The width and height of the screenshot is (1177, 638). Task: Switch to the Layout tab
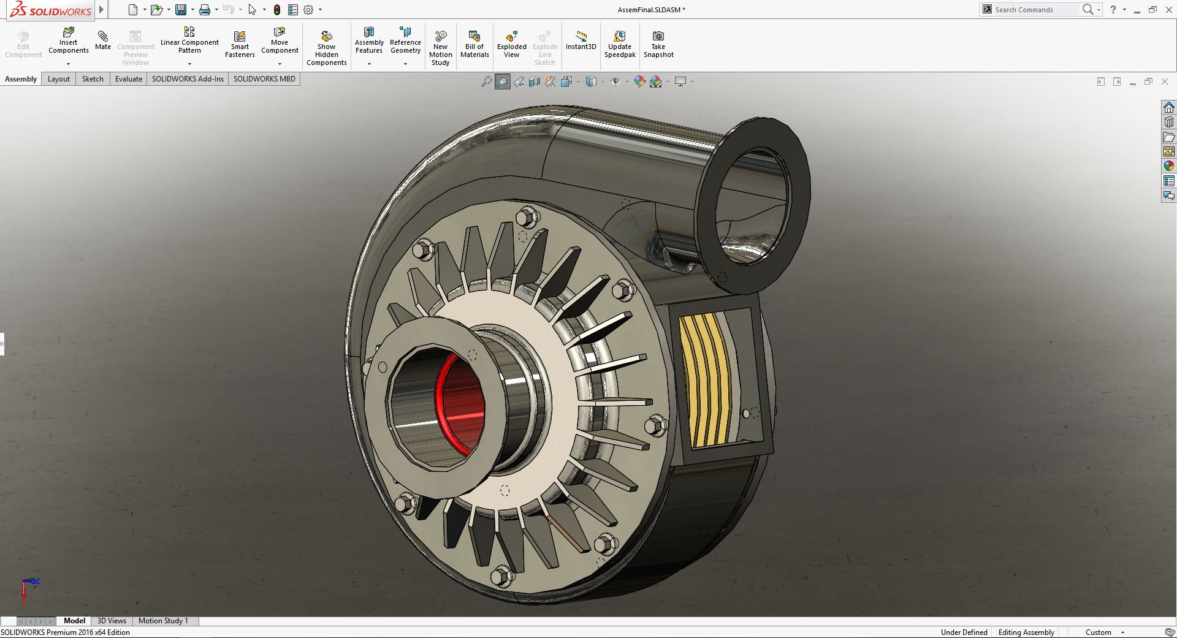tap(59, 79)
